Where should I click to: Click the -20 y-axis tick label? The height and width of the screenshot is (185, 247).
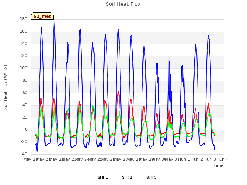[24, 141]
